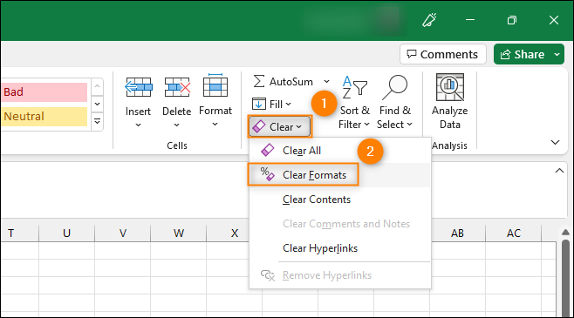Collapse the ribbon with chevron
The height and width of the screenshot is (318, 574).
(555, 142)
